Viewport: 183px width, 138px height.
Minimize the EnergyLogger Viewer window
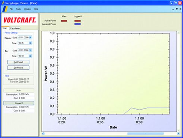click(171, 3)
